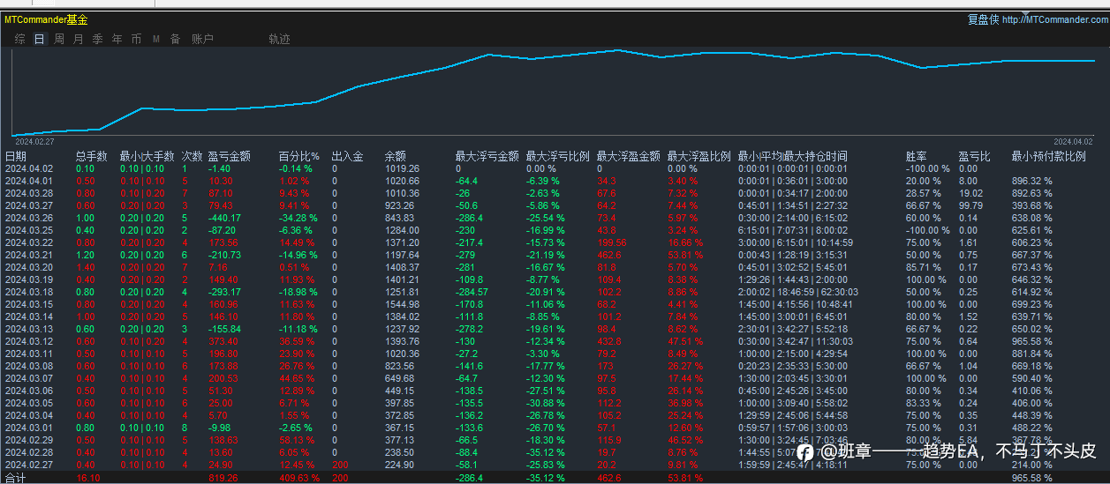This screenshot has width=1110, height=484.
Task: Select the 季 quarterly tab
Action: [x=97, y=39]
